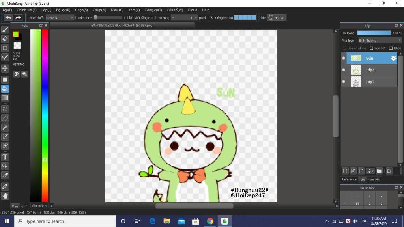Undock the Brush Size panel
Screen dimensions: 404x227
[x=396, y=188]
